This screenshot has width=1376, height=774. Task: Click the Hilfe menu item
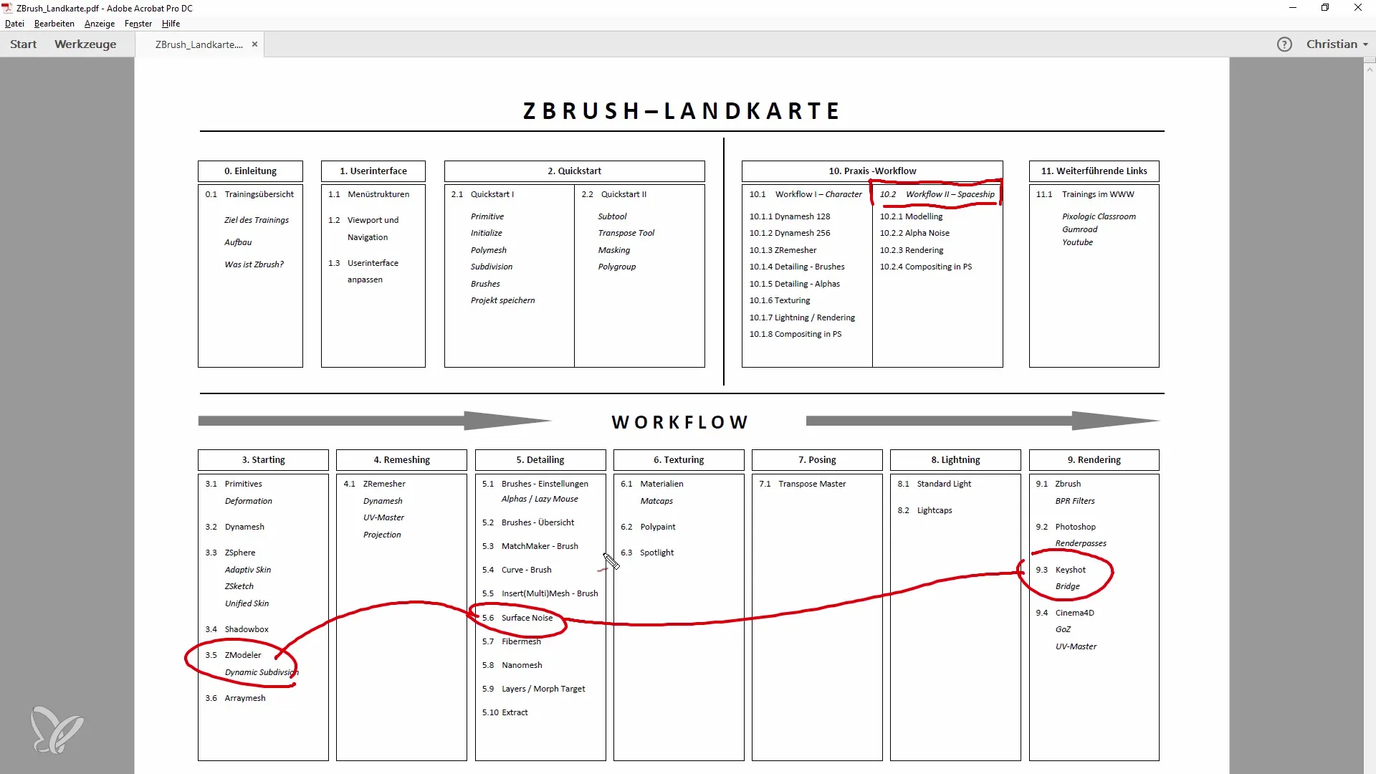pyautogui.click(x=171, y=23)
